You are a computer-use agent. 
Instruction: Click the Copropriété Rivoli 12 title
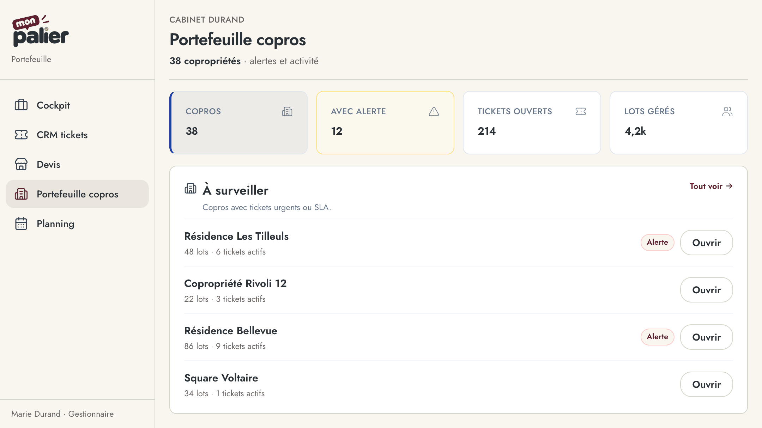[235, 283]
